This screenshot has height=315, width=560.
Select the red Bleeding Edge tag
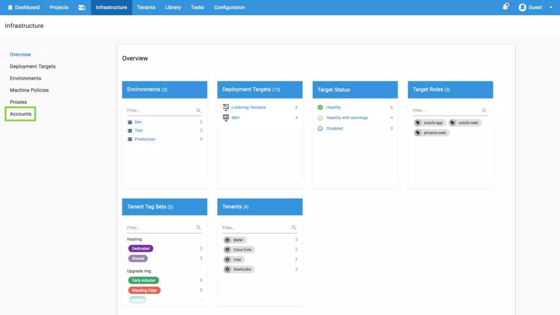[144, 290]
